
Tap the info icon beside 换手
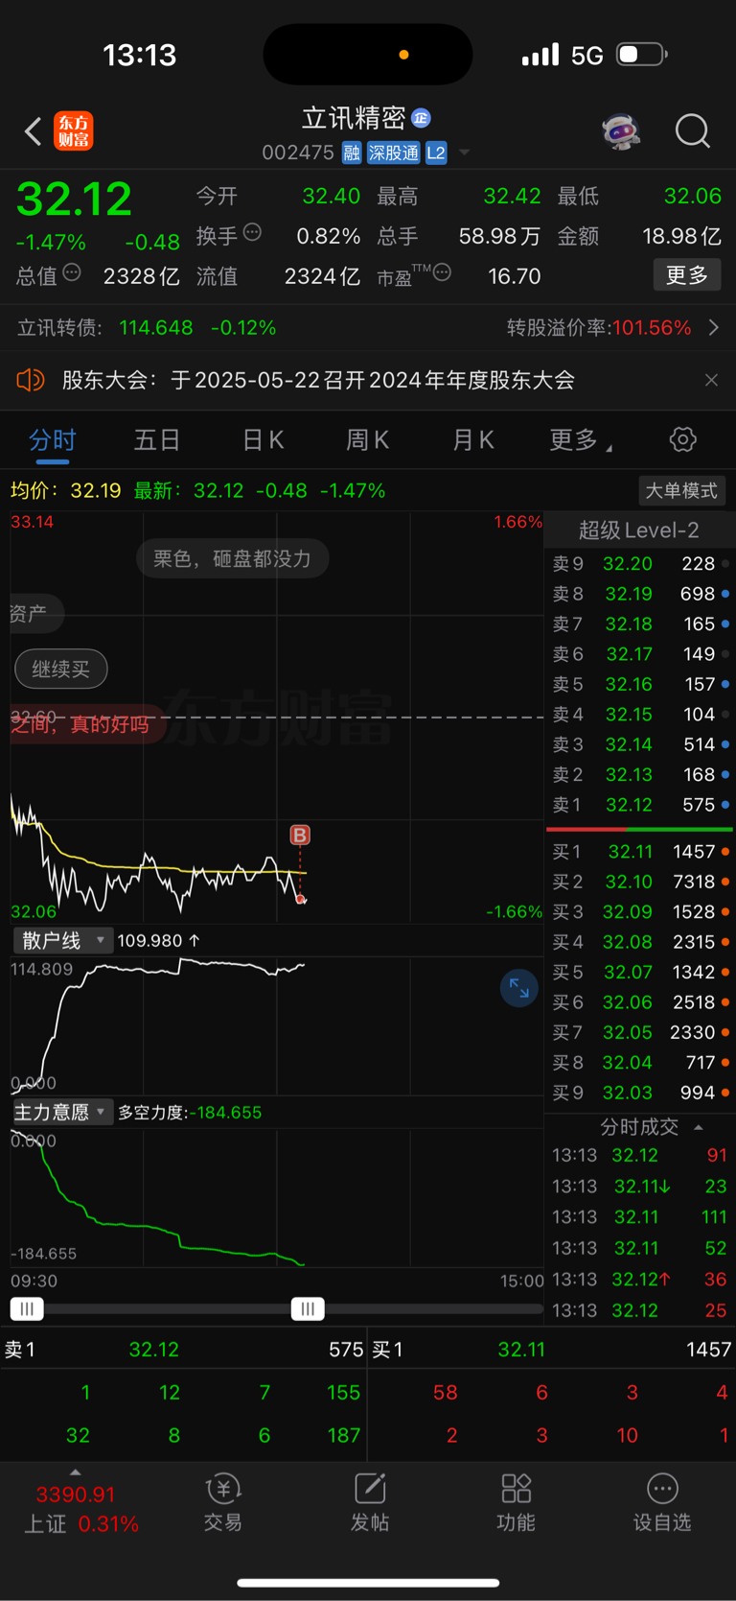point(252,232)
